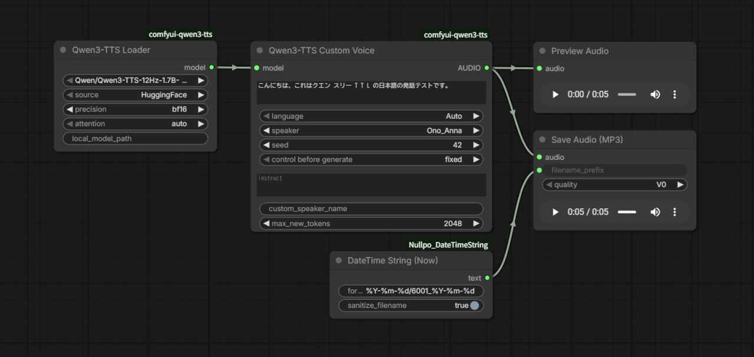Click filename_prefix input socket
This screenshot has height=357, width=754.
539,170
